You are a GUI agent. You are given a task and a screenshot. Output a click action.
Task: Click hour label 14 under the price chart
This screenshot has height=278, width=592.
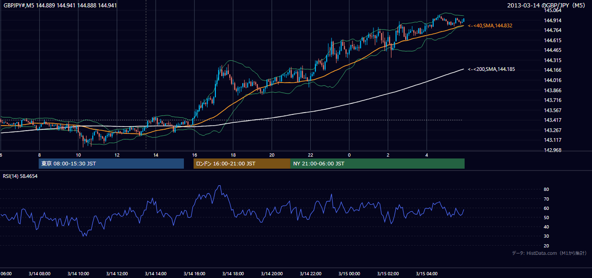coord(156,155)
